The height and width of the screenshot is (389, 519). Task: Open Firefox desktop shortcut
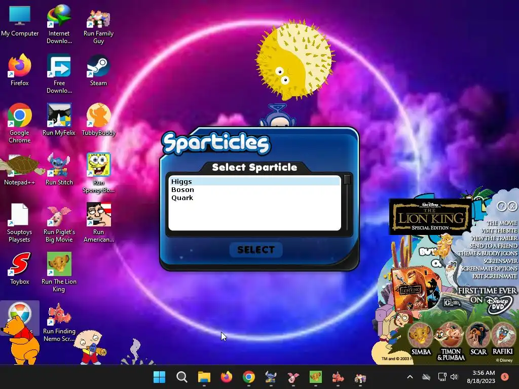coord(20,70)
